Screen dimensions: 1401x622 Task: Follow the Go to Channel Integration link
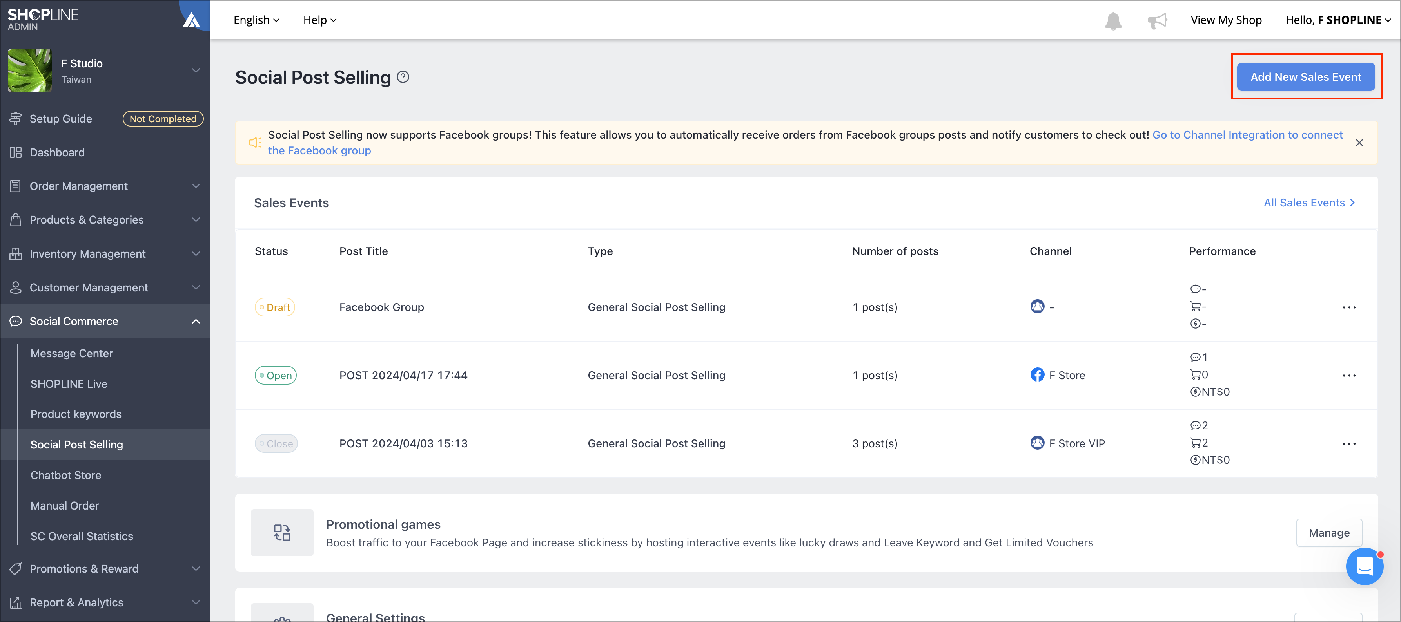[x=1247, y=135]
